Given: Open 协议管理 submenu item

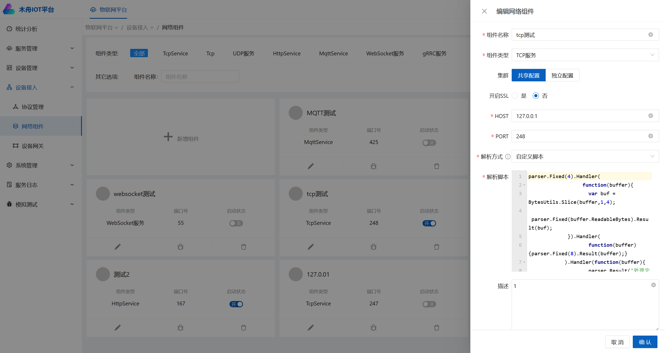Looking at the screenshot, I should [x=41, y=107].
